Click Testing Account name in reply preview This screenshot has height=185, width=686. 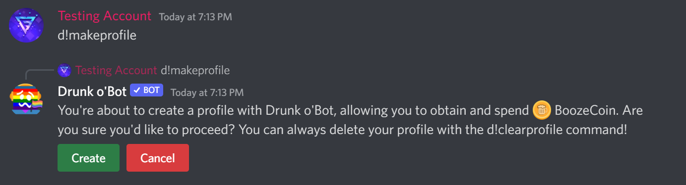click(116, 70)
